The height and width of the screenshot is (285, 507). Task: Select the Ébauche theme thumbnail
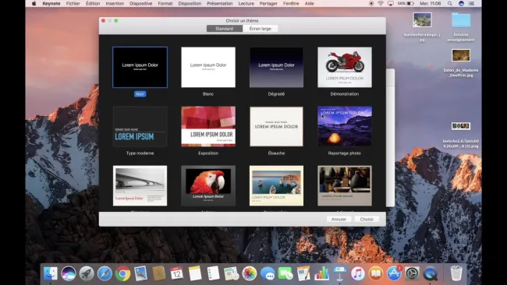pyautogui.click(x=276, y=126)
